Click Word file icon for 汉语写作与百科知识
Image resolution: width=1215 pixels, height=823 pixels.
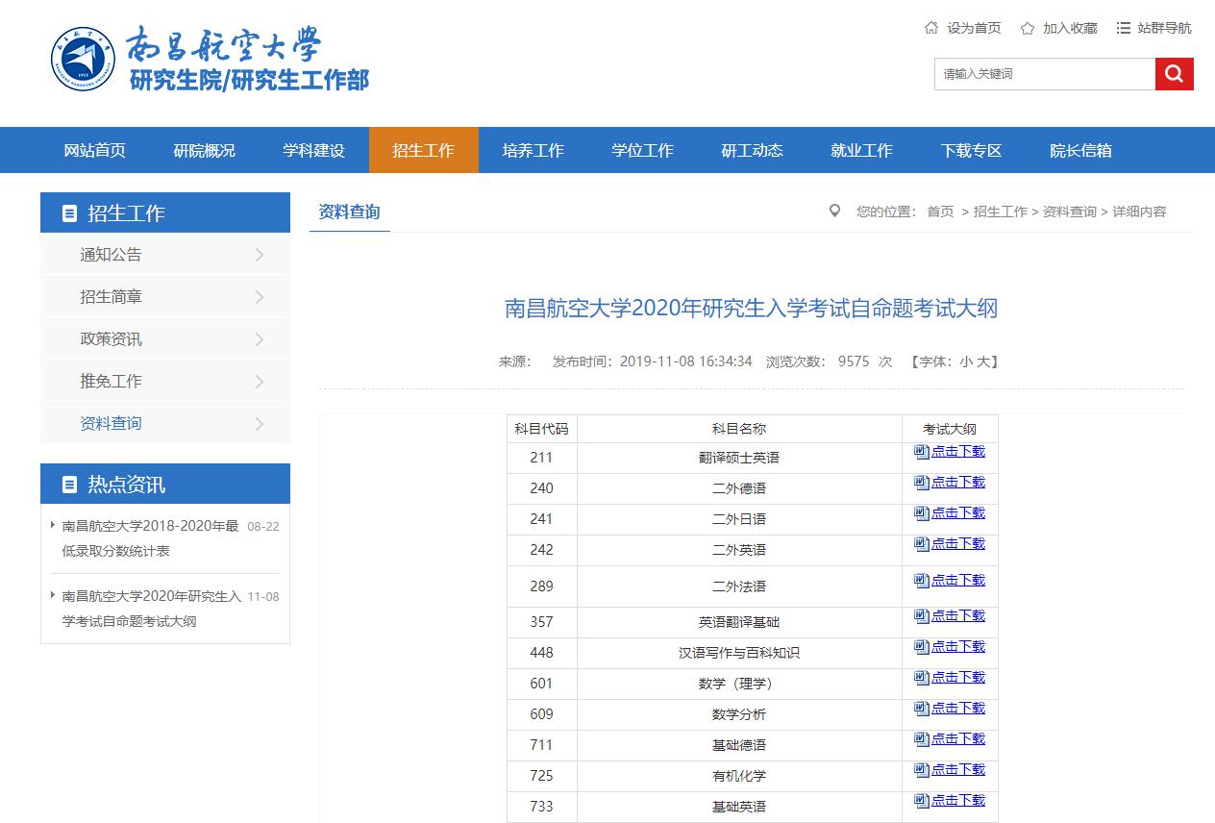click(x=922, y=647)
